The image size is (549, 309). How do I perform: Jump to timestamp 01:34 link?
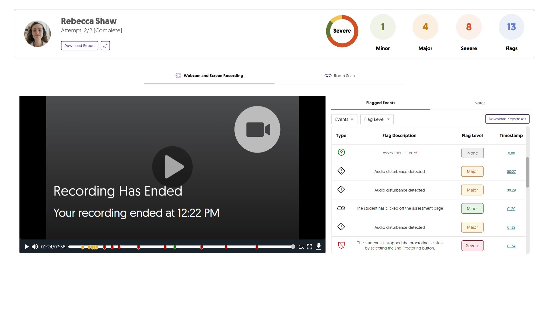point(511,246)
